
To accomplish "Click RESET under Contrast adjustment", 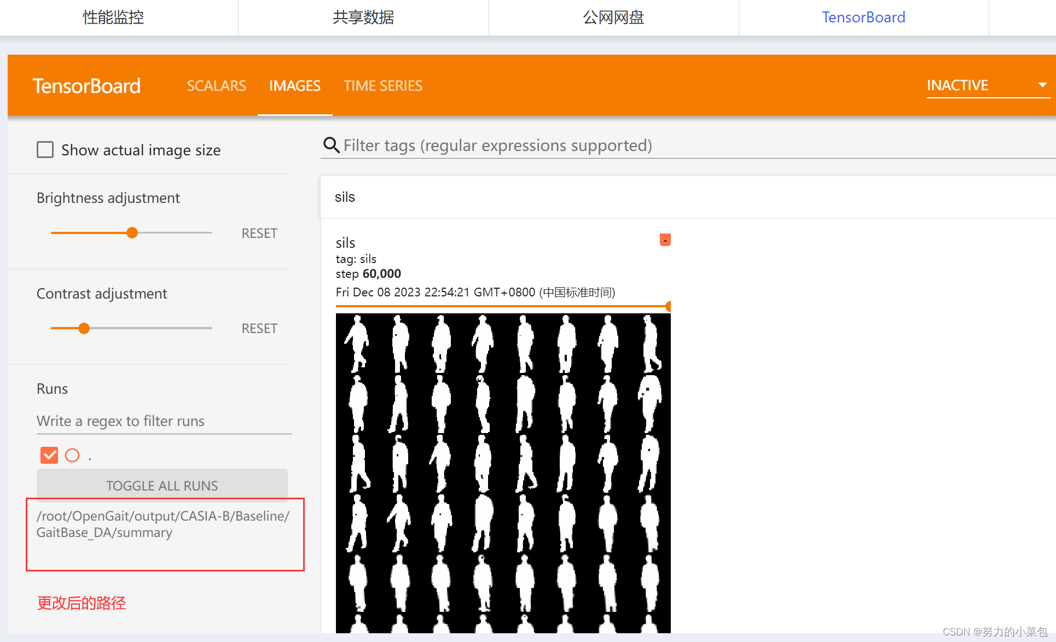I will [259, 328].
